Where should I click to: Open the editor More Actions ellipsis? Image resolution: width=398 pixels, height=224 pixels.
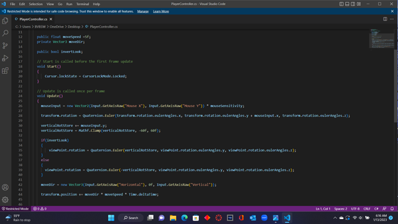point(392,19)
